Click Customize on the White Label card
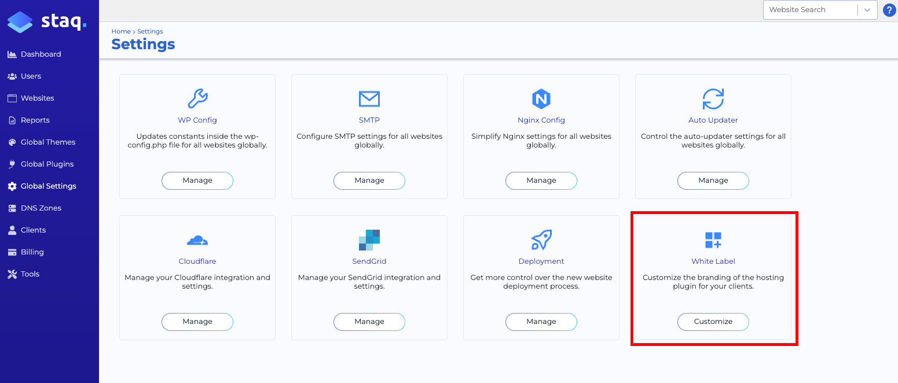The height and width of the screenshot is (383, 898). coord(713,322)
